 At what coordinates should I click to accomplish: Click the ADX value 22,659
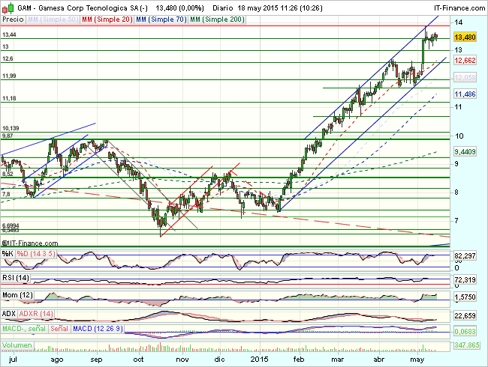[x=465, y=316]
